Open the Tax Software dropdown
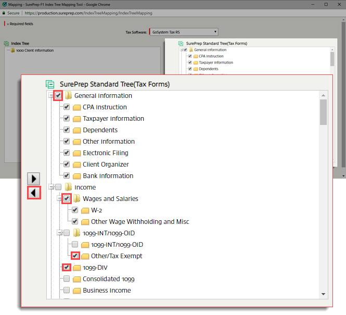 pyautogui.click(x=184, y=32)
